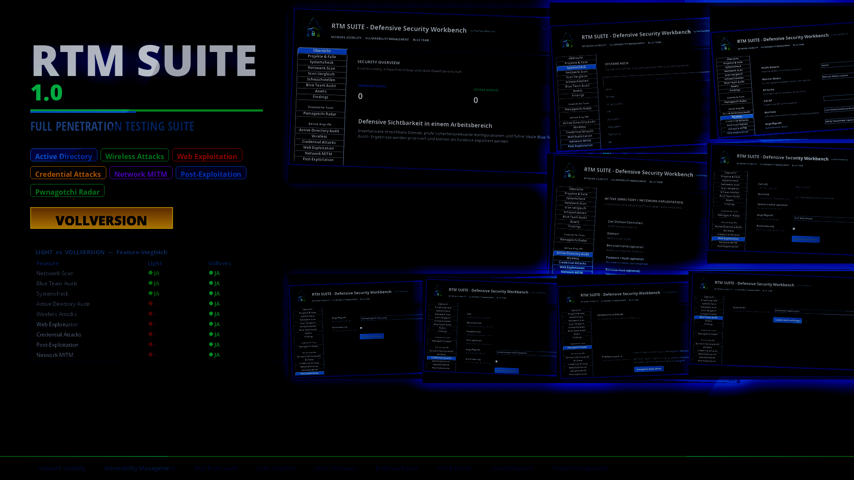Open the 'Monitor-Modus starten' dropdown

click(838, 76)
